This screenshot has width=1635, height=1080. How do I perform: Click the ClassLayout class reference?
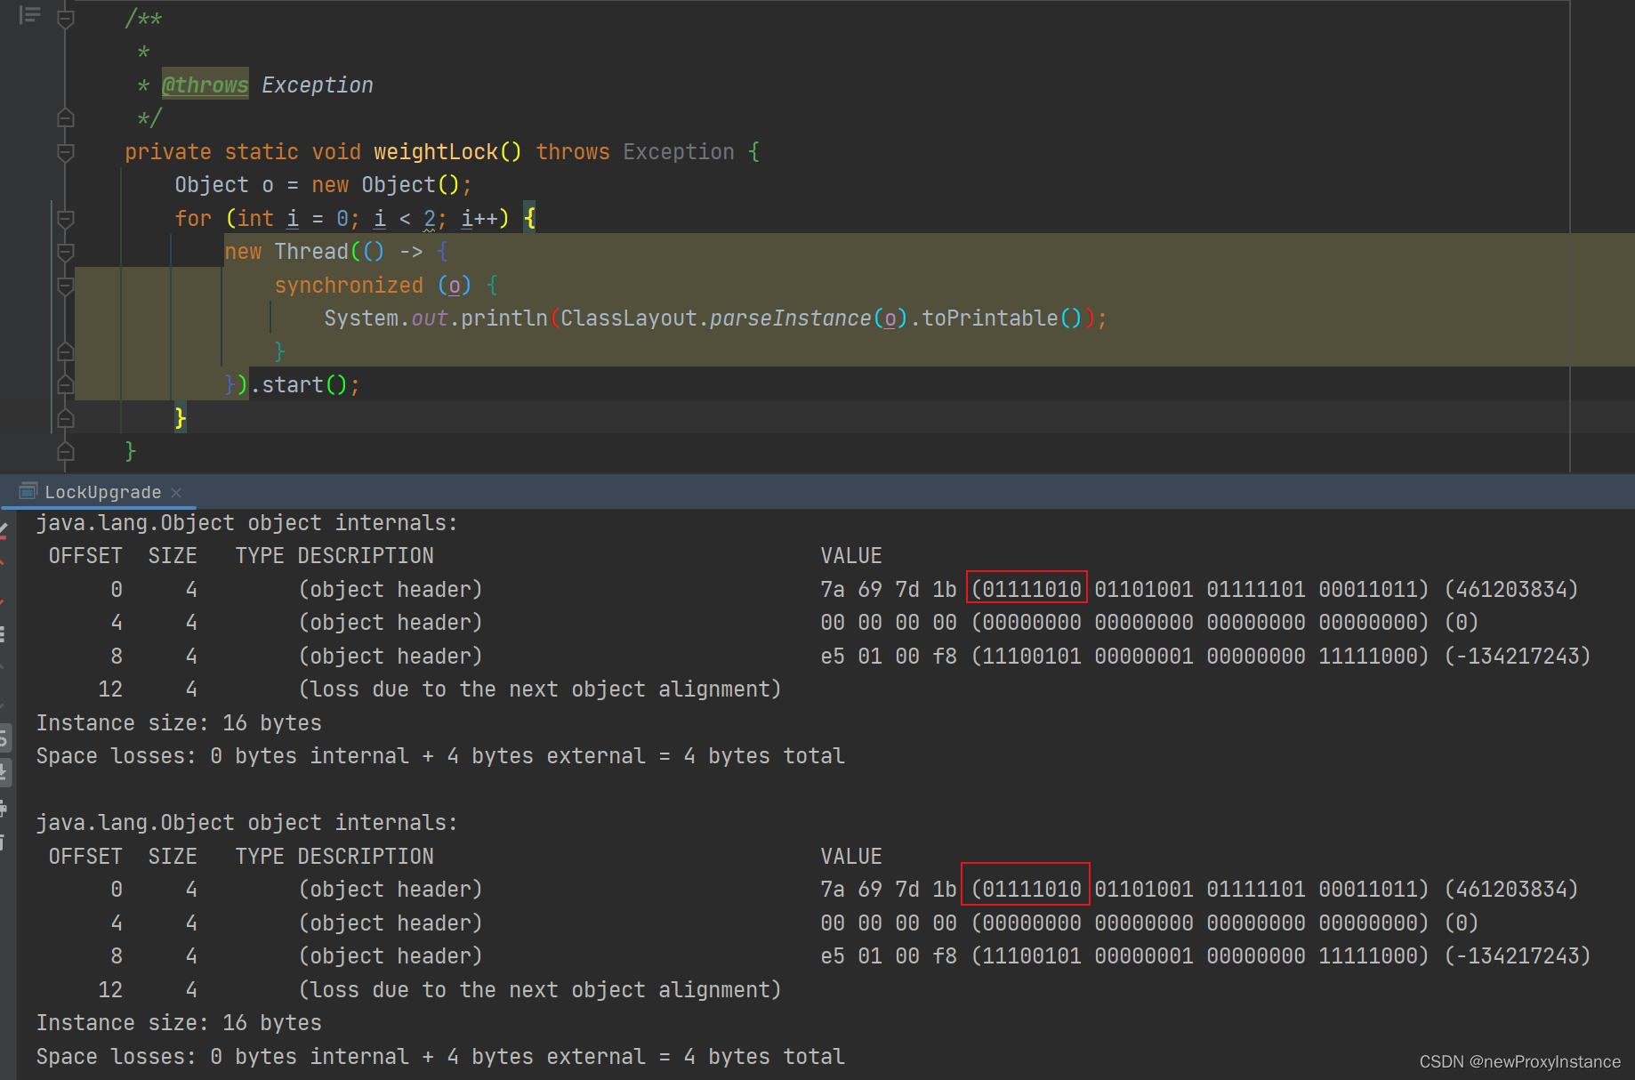628,318
